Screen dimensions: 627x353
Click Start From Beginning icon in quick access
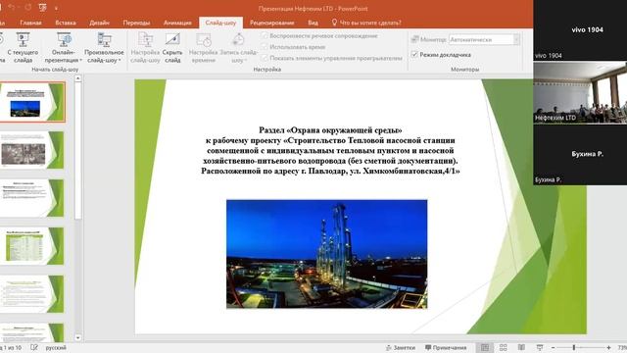42,7
